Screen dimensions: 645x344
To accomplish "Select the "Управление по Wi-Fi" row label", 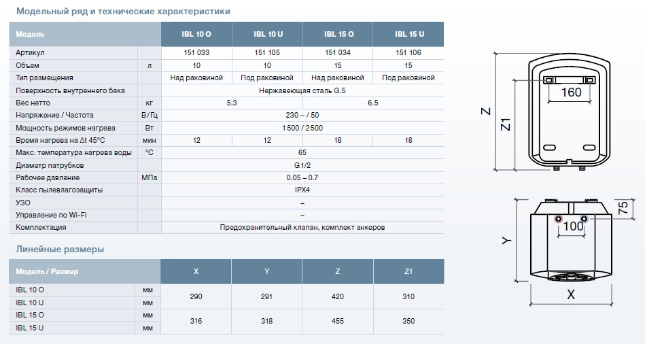I will point(52,215).
